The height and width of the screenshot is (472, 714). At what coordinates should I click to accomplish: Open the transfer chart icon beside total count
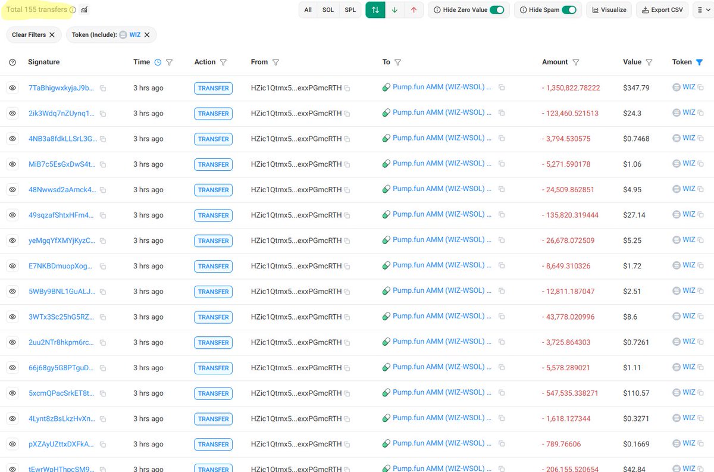click(x=84, y=10)
